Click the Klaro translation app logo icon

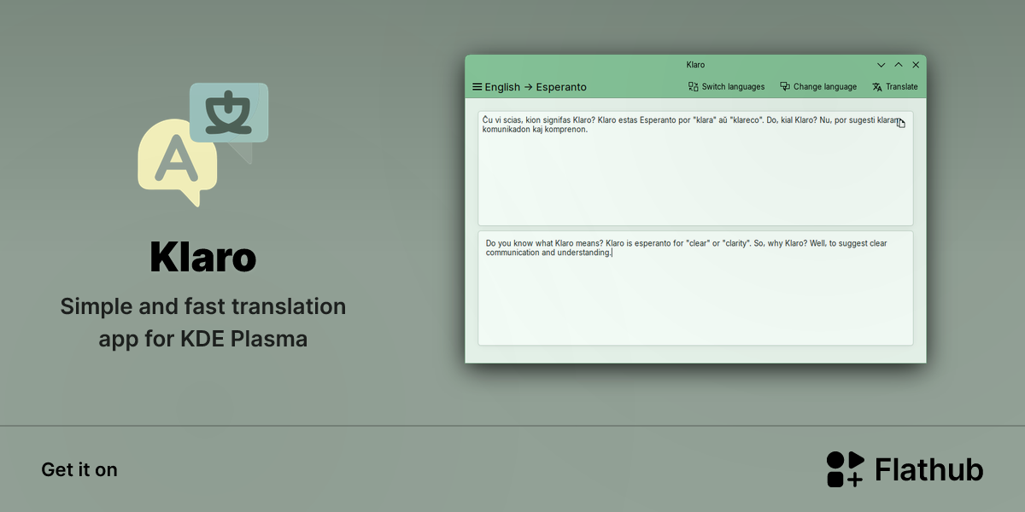[x=203, y=144]
